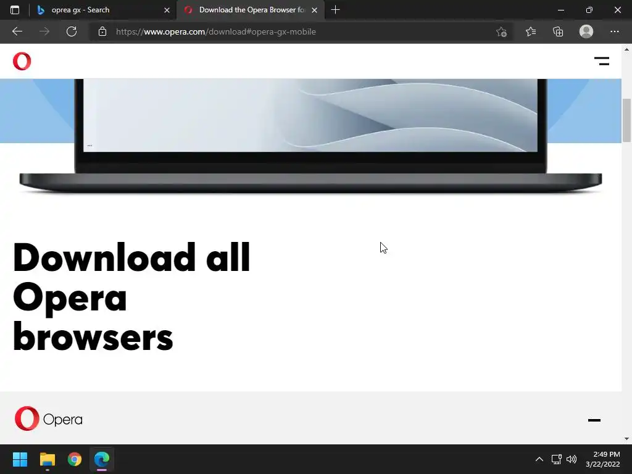Refresh the current page
The width and height of the screenshot is (632, 474).
pyautogui.click(x=72, y=31)
